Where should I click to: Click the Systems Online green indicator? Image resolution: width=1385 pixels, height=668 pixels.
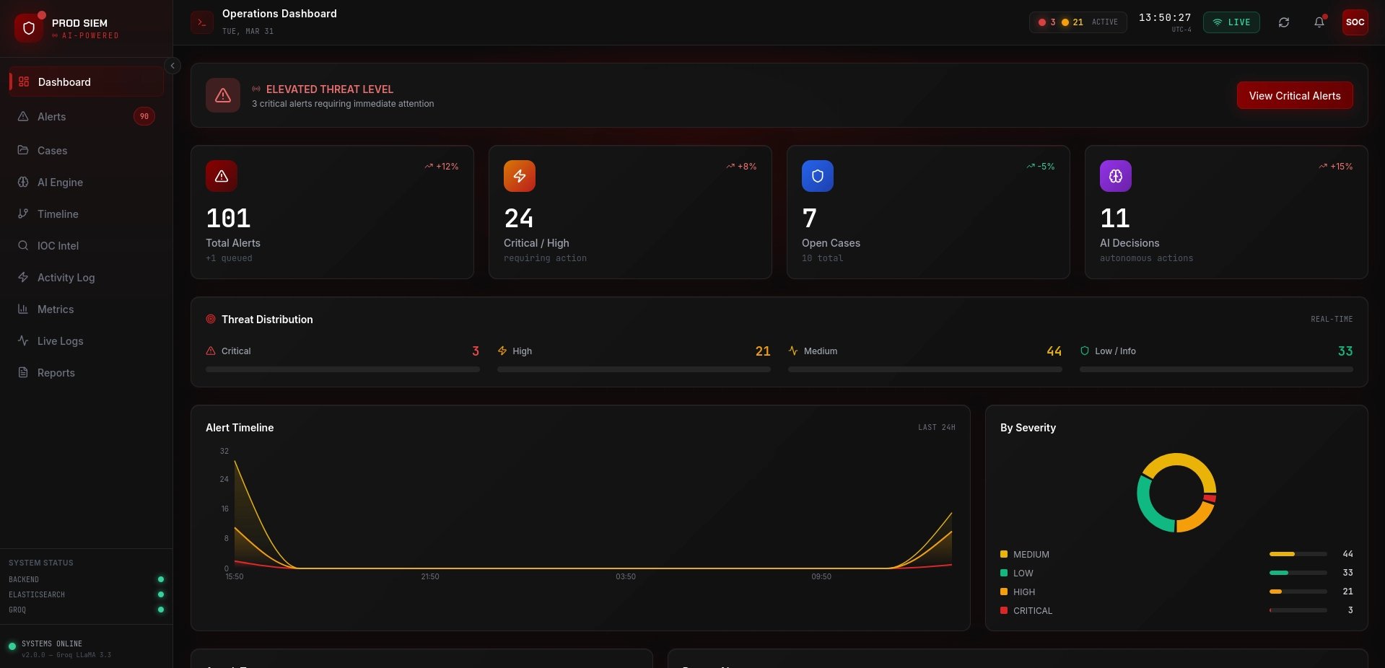tap(12, 646)
